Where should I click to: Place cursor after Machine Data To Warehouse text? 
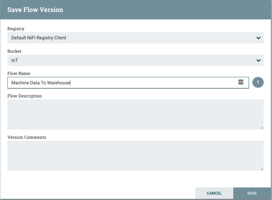70,83
